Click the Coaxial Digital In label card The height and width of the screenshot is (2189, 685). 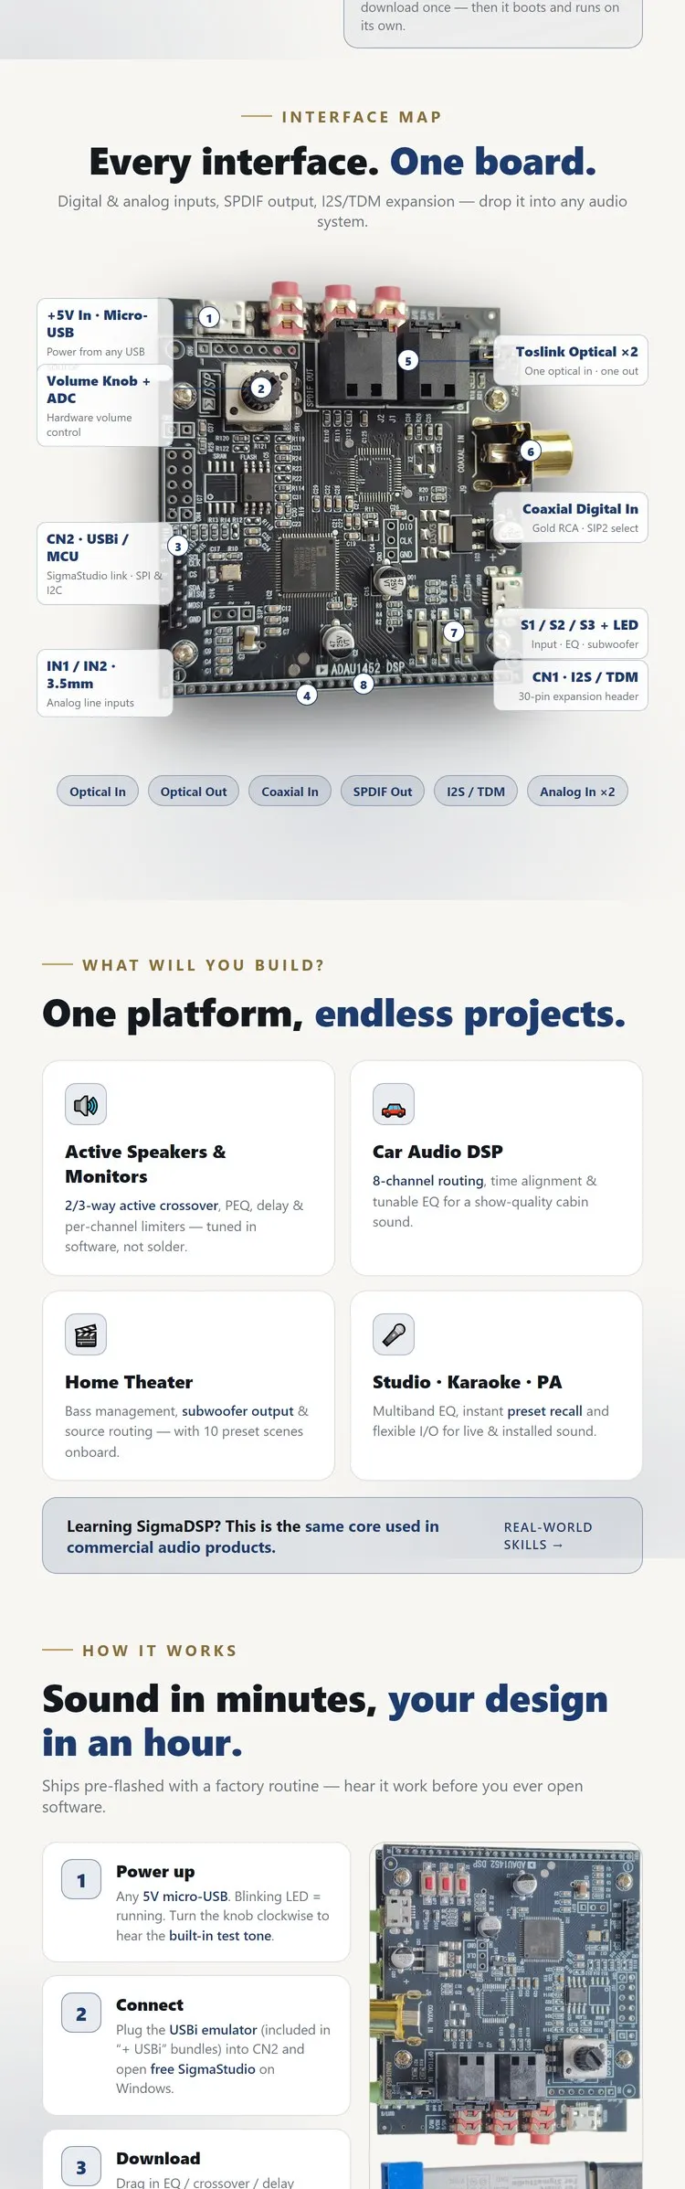tap(571, 517)
